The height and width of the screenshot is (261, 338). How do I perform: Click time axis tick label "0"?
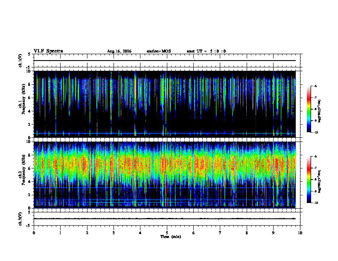34,233
